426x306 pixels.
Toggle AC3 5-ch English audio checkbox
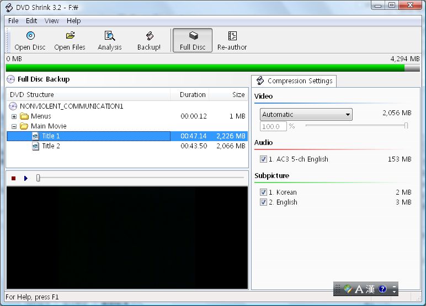263,159
